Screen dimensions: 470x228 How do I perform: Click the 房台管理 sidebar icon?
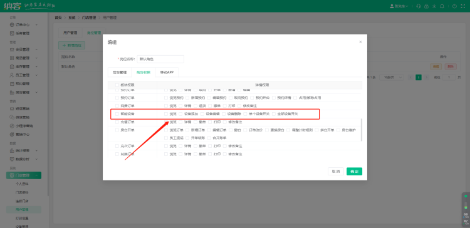[12, 92]
